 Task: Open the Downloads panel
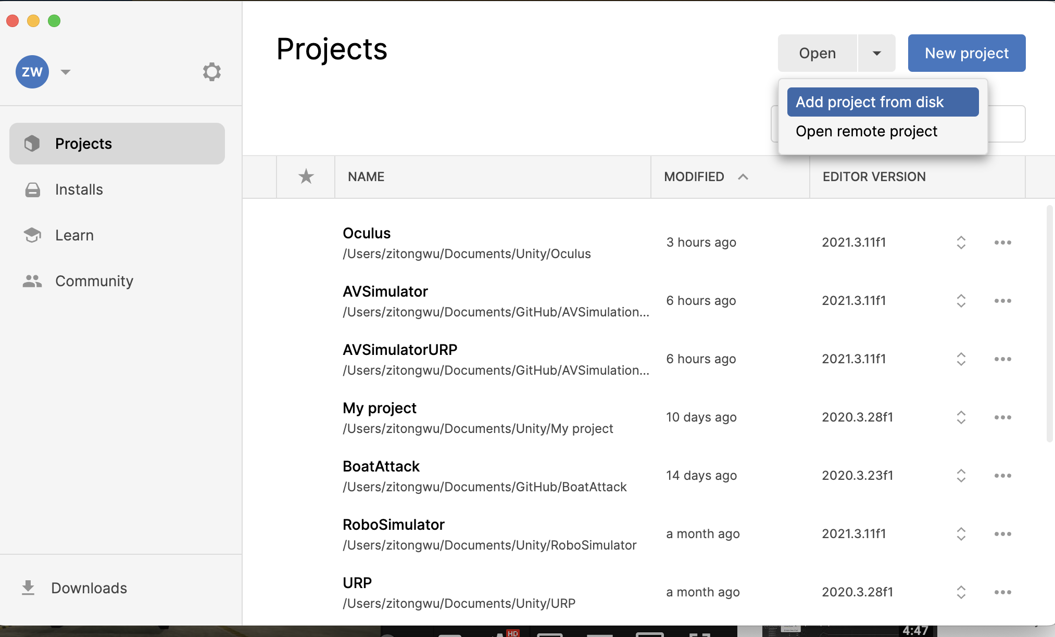point(89,588)
